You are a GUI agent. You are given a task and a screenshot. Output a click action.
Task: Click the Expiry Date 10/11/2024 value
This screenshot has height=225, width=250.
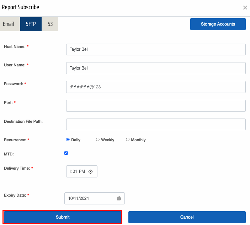point(79,198)
